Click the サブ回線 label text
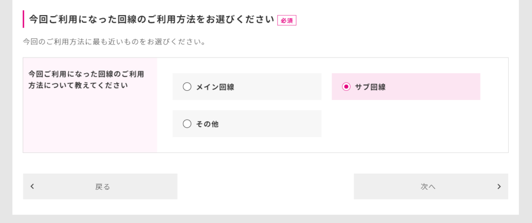 370,87
